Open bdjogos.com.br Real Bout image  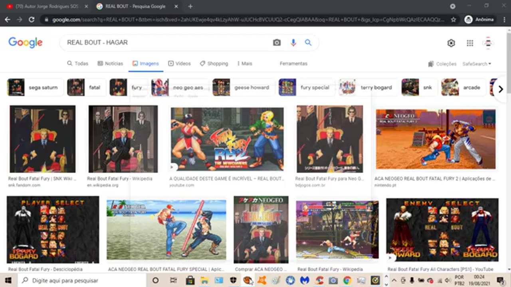[x=330, y=139]
